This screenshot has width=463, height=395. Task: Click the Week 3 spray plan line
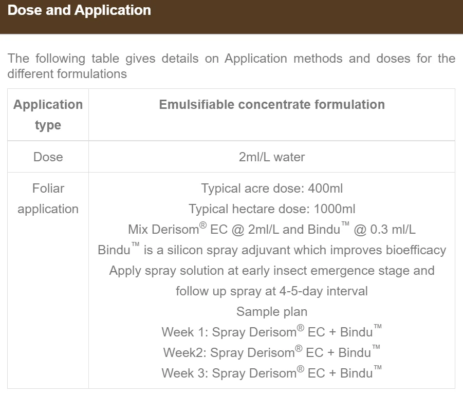point(272,372)
